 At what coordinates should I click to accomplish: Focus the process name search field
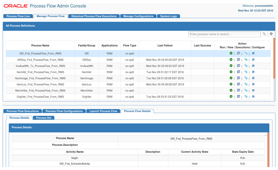(x=224, y=34)
